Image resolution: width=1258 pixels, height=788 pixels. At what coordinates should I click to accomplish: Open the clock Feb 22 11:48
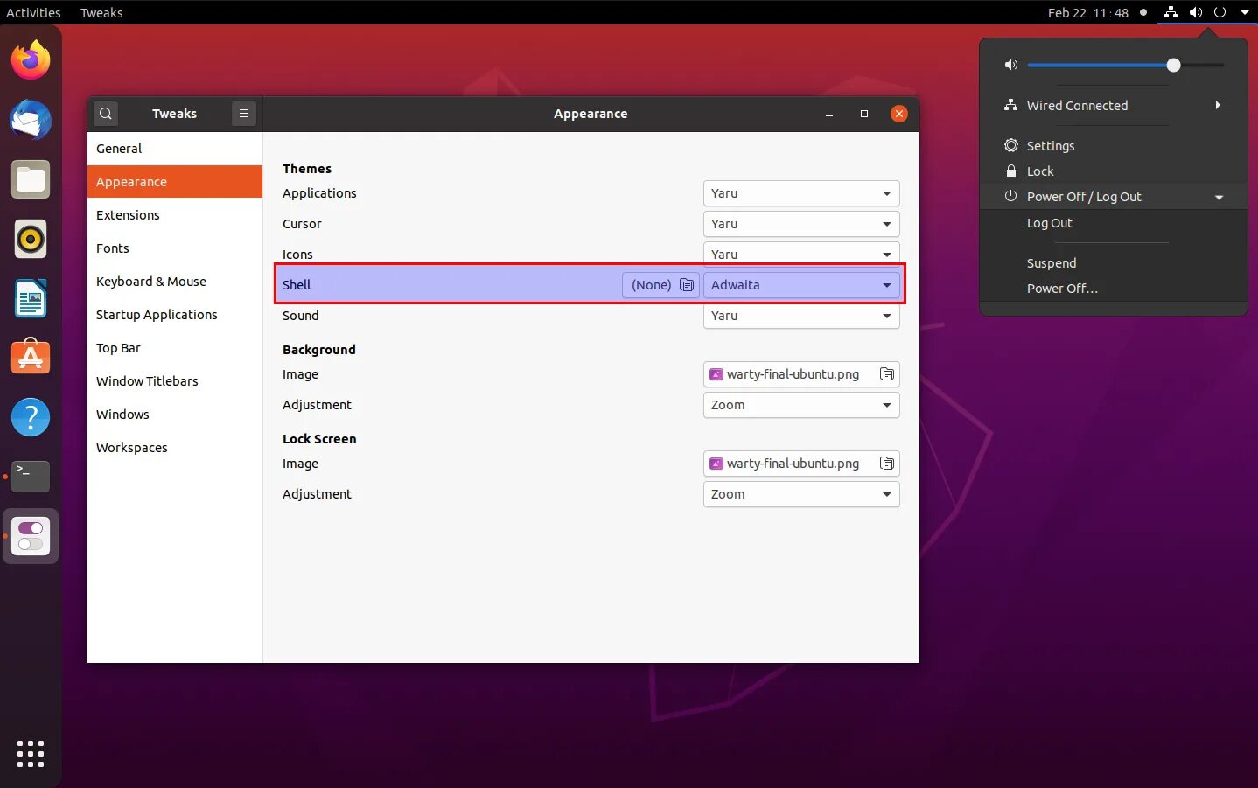(x=1088, y=12)
